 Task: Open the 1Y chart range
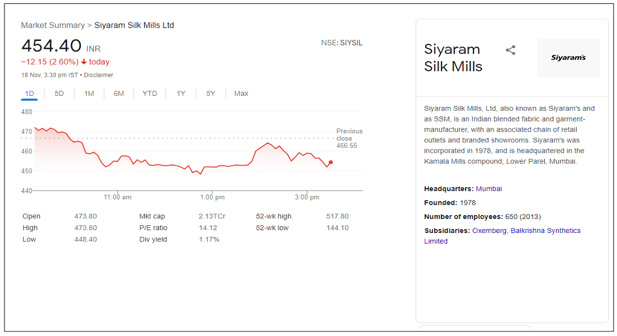point(181,94)
